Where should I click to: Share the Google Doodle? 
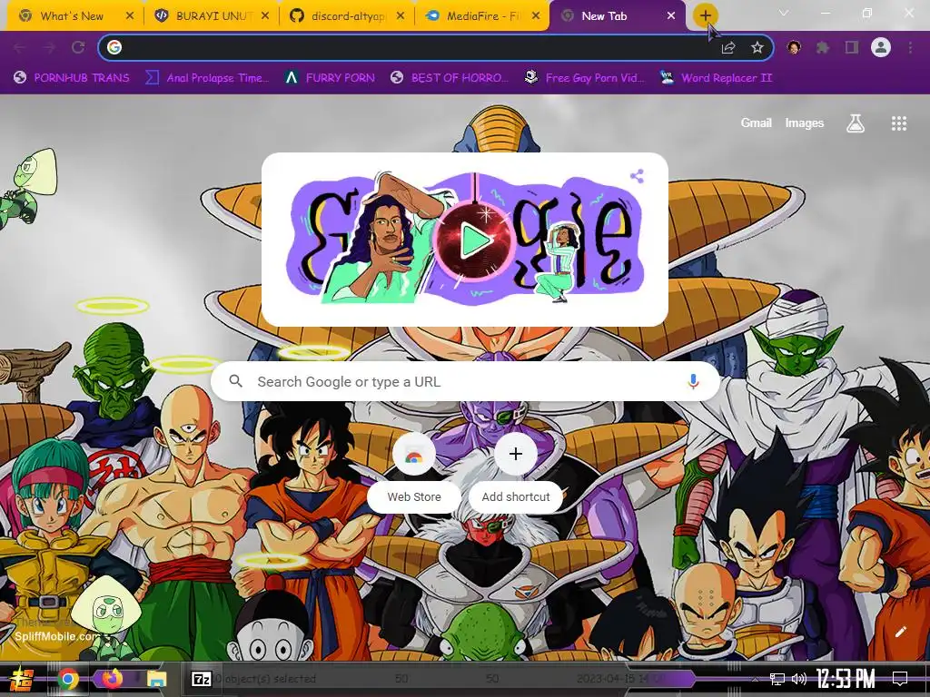637,176
